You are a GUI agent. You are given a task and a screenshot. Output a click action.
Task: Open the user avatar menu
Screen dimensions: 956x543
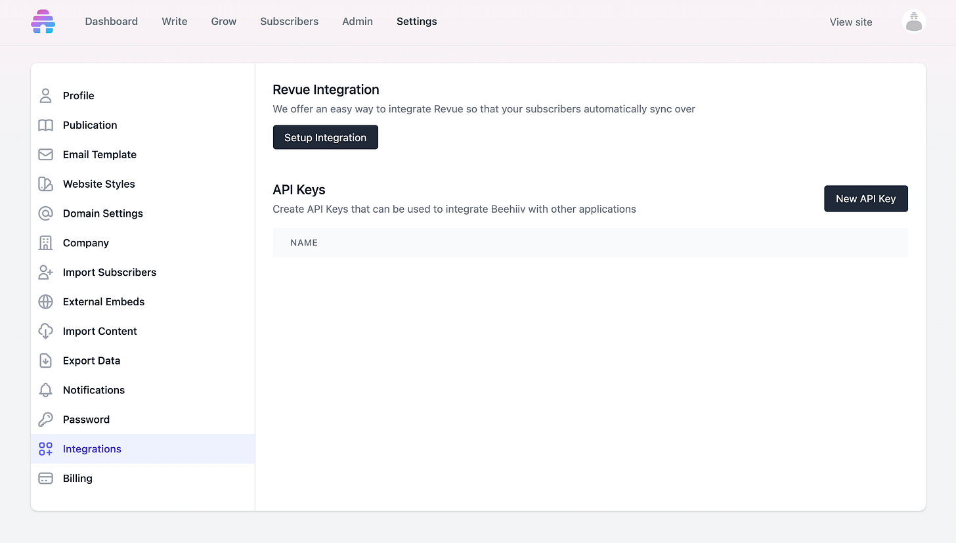(x=914, y=22)
